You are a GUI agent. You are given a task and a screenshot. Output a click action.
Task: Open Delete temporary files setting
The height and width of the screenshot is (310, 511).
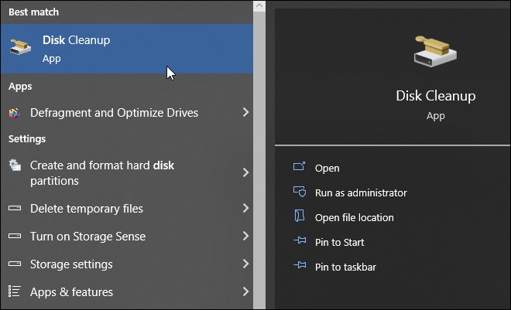click(127, 209)
